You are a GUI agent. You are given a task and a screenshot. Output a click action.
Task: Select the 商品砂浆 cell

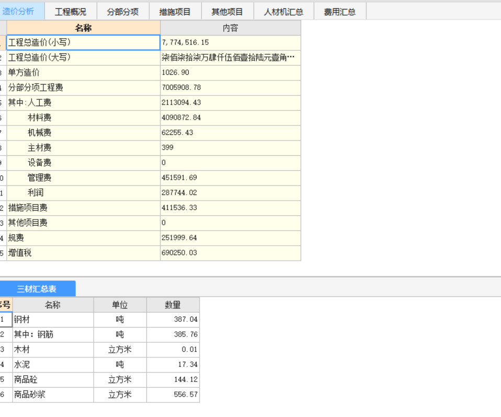pyautogui.click(x=53, y=395)
